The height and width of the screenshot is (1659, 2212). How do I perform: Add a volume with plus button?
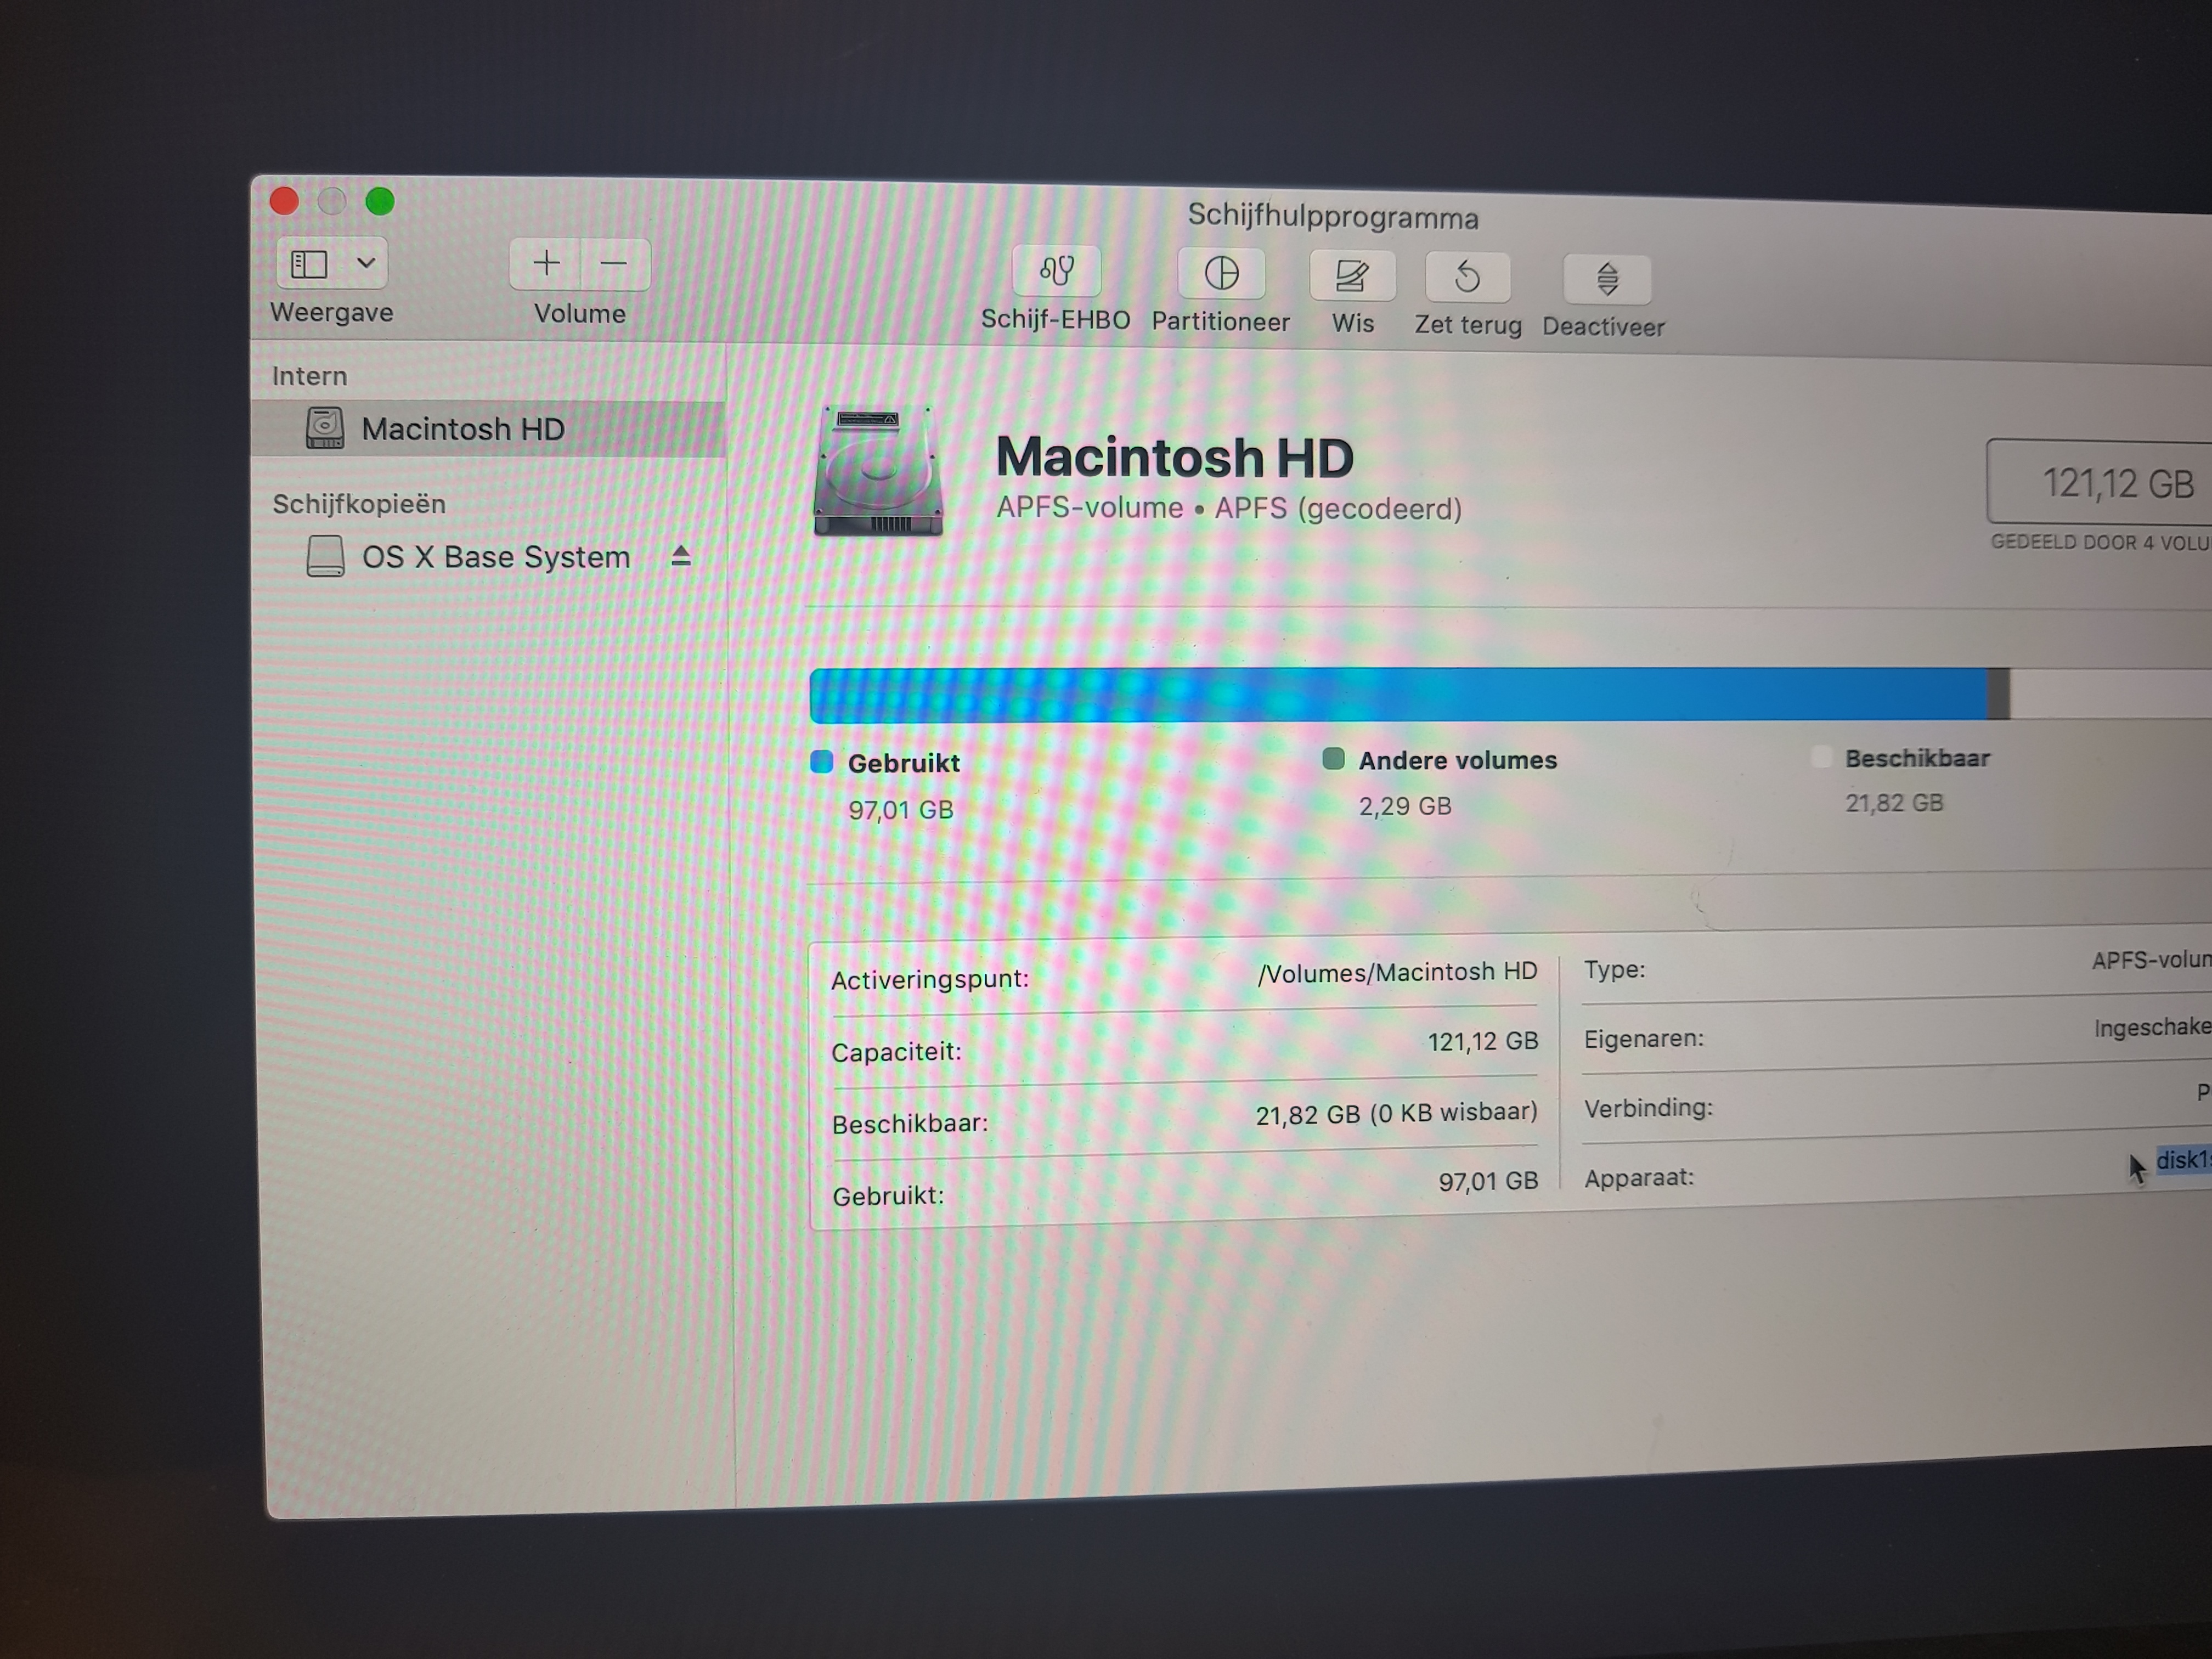[x=546, y=264]
